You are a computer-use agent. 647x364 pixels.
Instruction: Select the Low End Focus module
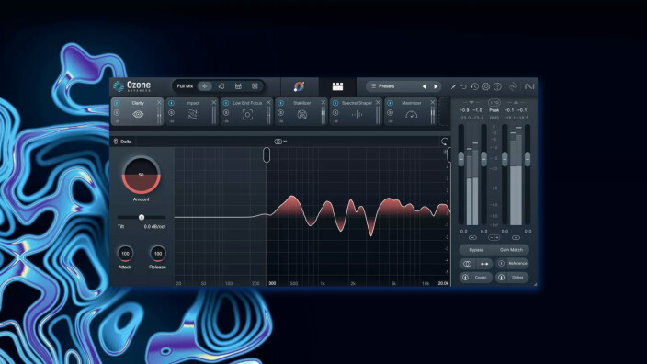tap(246, 111)
